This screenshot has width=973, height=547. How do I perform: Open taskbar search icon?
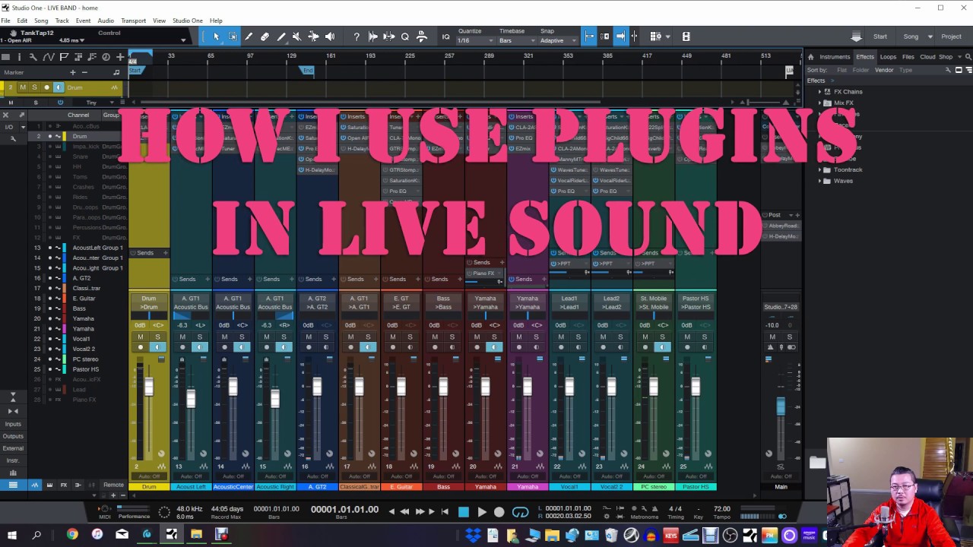click(x=36, y=535)
